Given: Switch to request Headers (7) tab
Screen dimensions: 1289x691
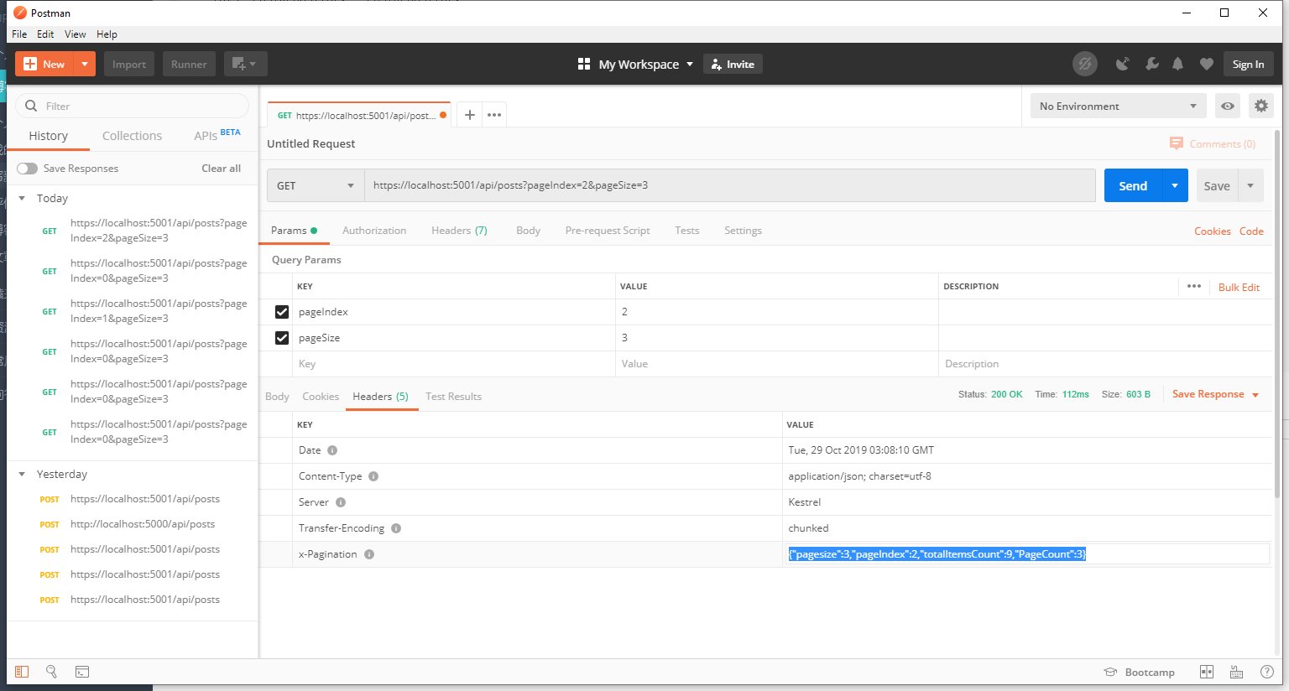Looking at the screenshot, I should tap(459, 231).
